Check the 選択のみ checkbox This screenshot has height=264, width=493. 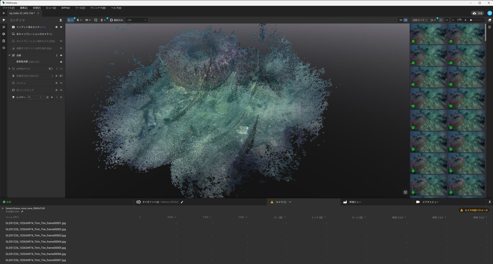(111, 20)
